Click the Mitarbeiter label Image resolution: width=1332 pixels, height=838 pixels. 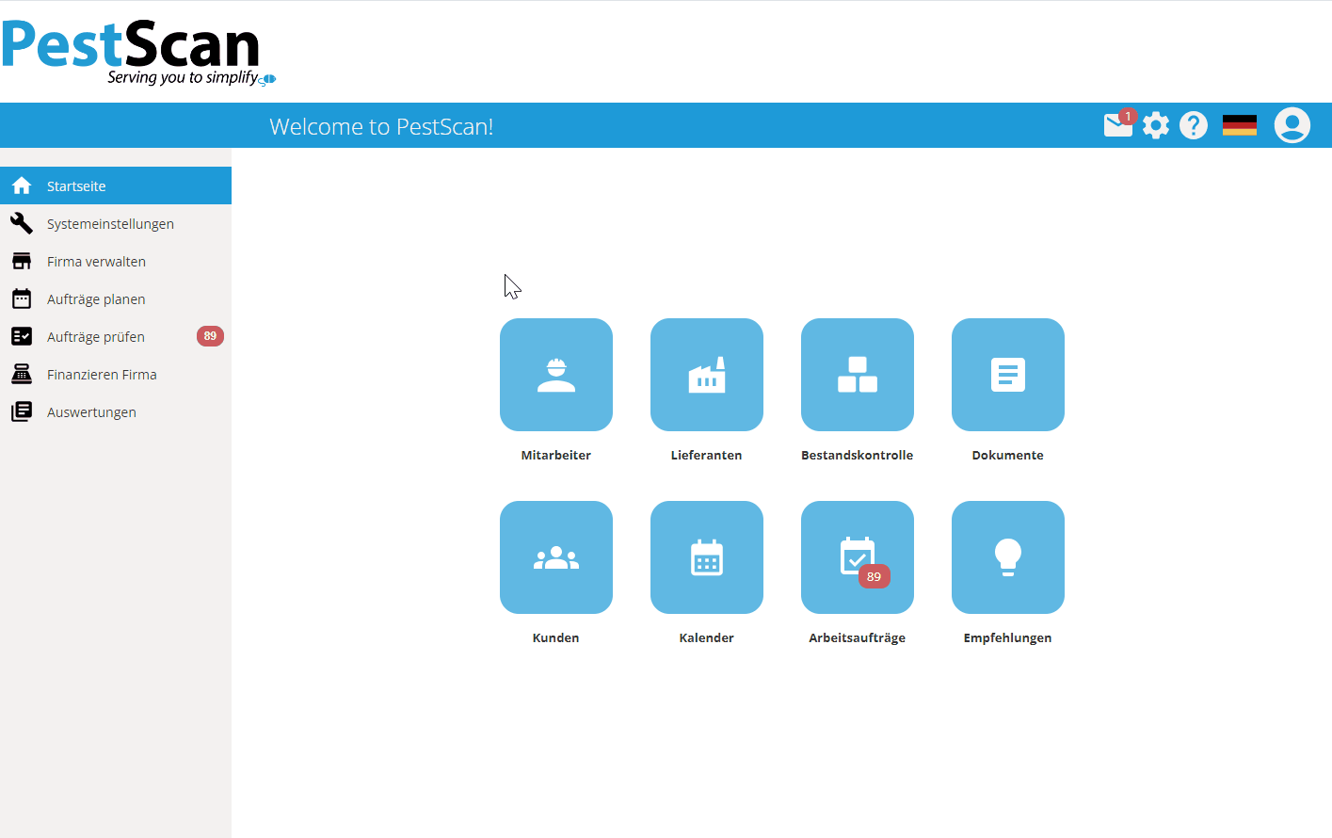[556, 455]
